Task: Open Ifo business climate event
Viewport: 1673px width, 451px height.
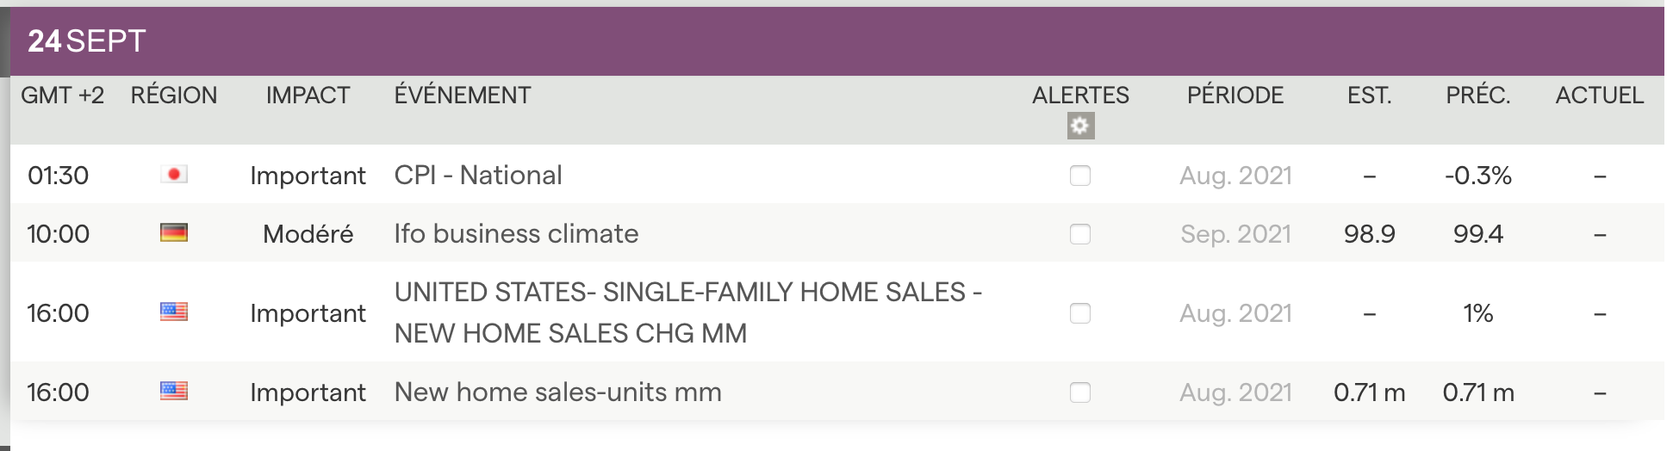Action: pyautogui.click(x=516, y=234)
